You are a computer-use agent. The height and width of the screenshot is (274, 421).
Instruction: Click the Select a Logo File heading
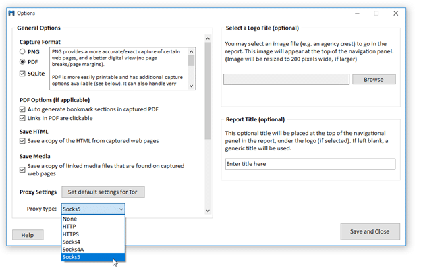pyautogui.click(x=262, y=28)
